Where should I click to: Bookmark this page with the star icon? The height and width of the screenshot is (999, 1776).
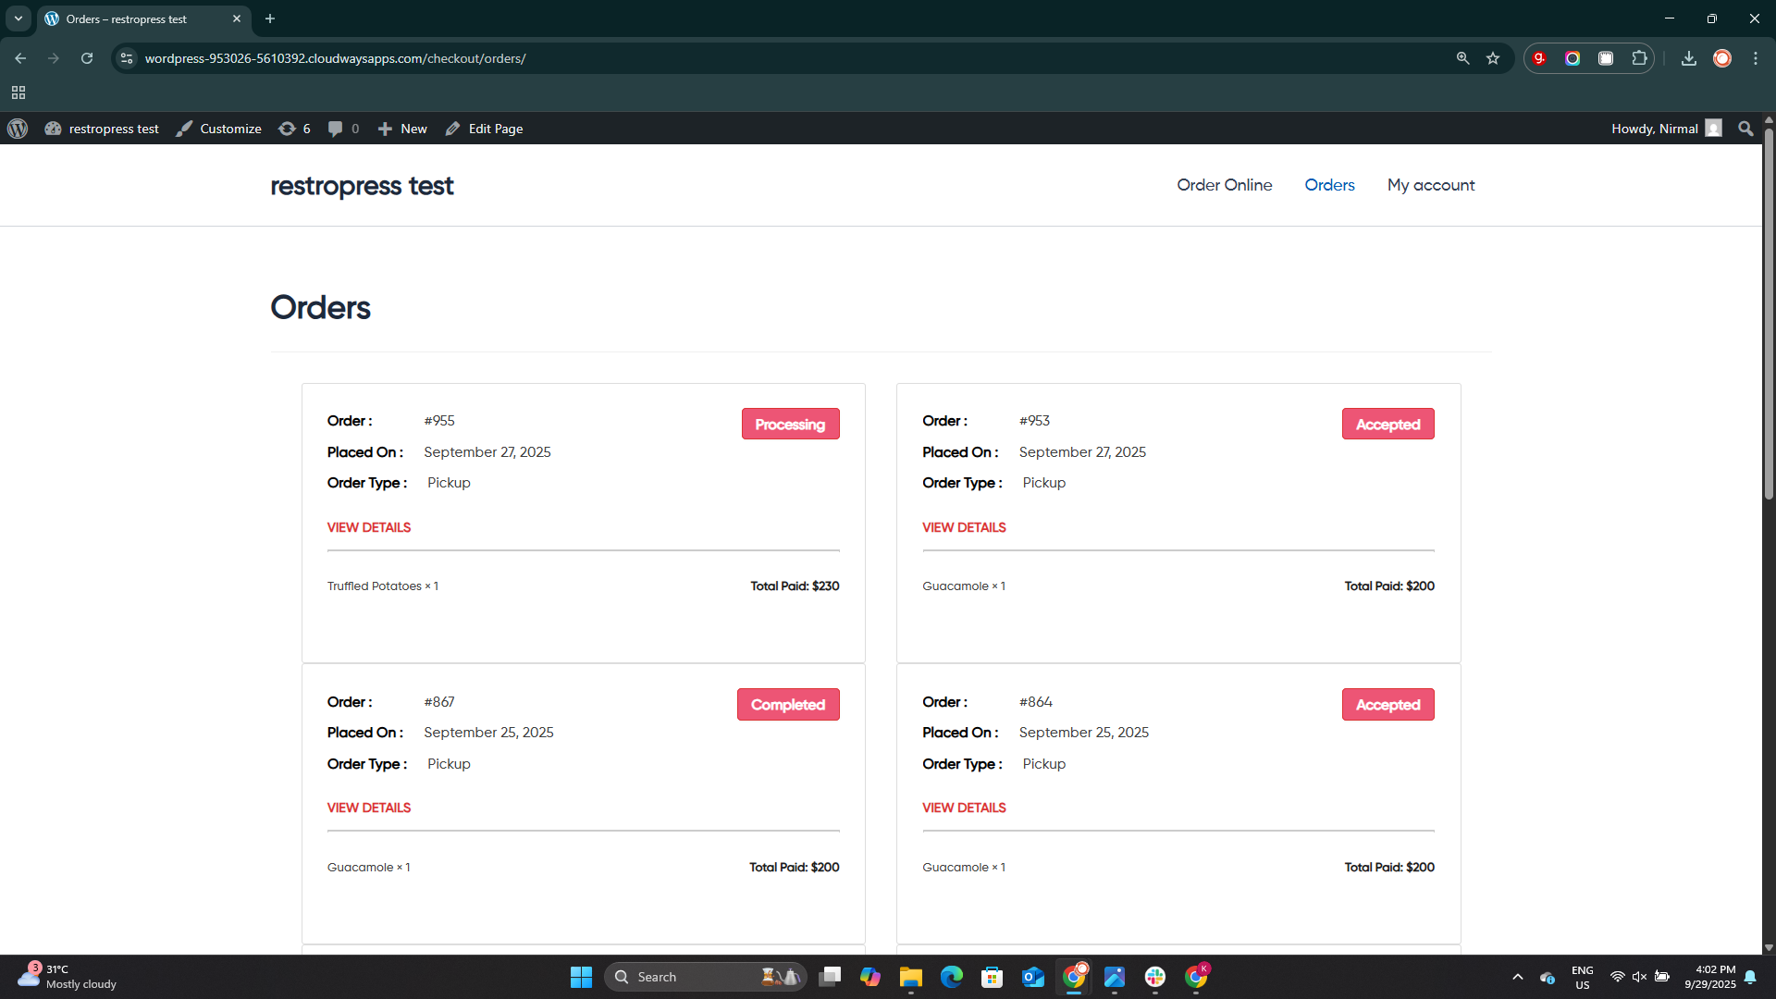(1493, 58)
